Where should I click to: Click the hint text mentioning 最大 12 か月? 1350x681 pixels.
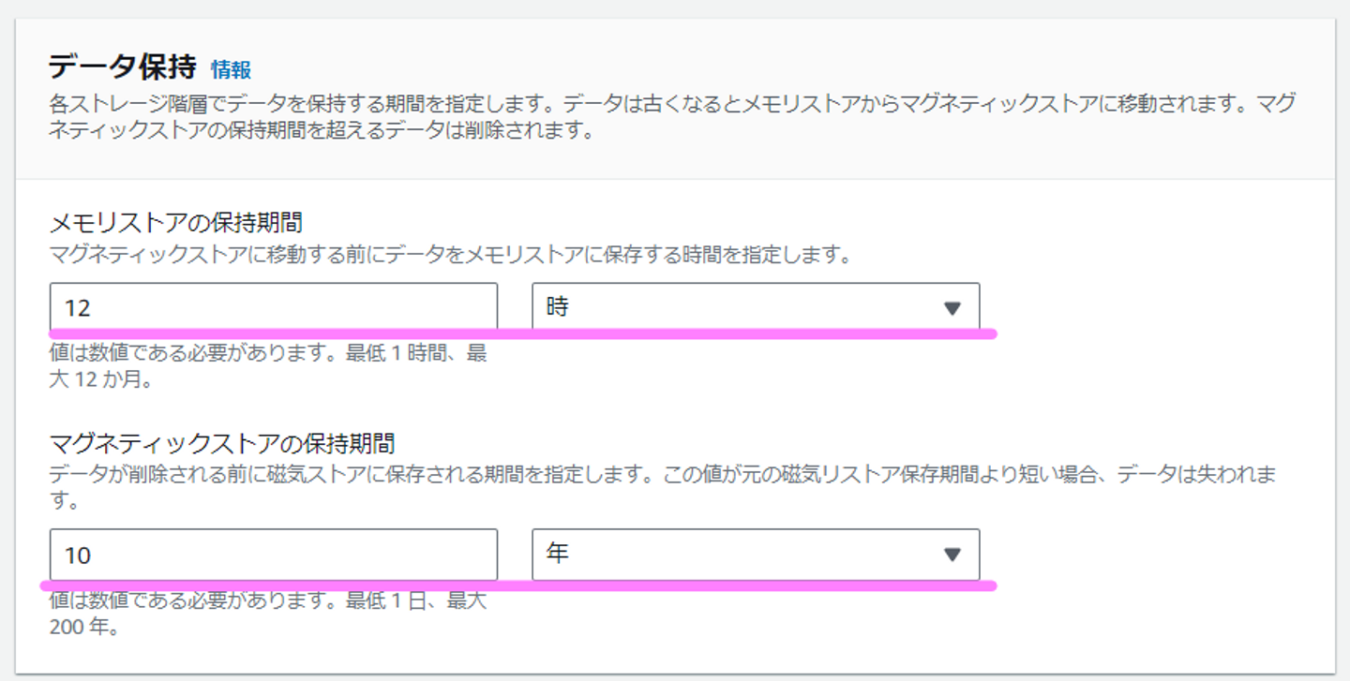tap(267, 367)
